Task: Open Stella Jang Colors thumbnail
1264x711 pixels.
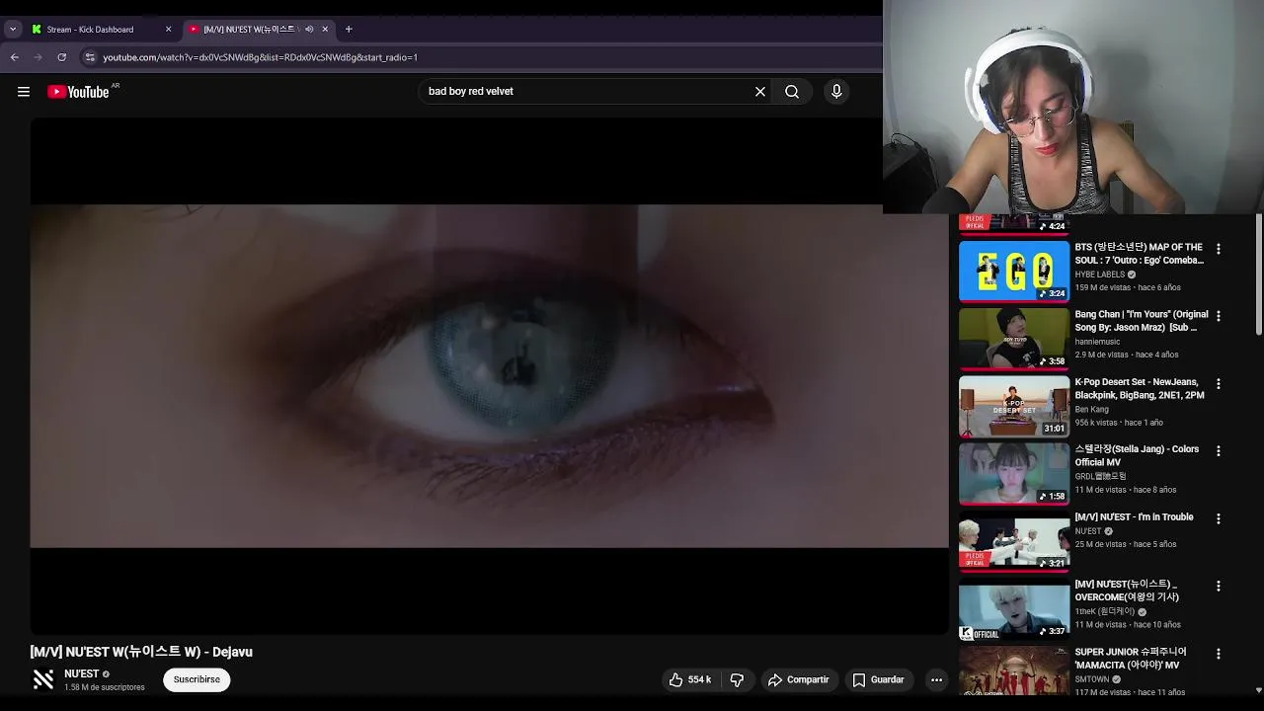Action: (x=1014, y=473)
